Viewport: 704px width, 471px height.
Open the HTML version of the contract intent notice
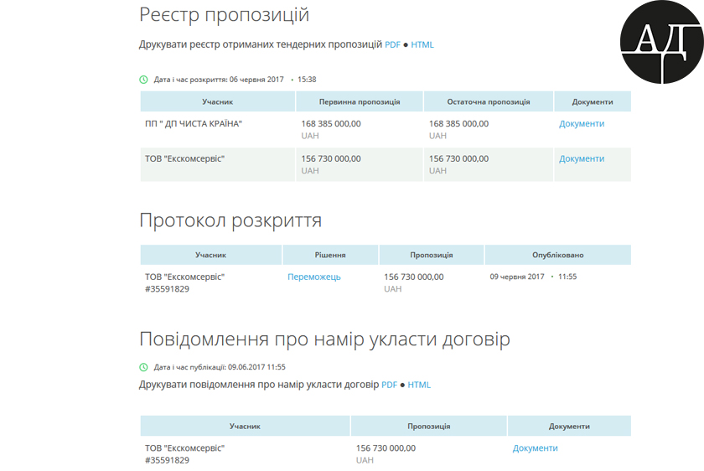coord(419,385)
